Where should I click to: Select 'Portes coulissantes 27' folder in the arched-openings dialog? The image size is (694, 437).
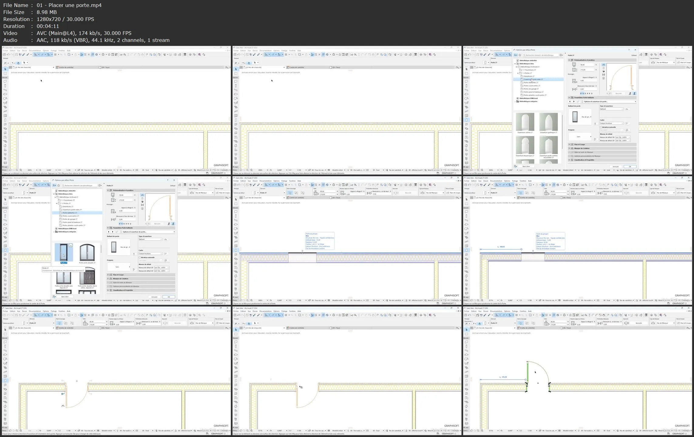[532, 86]
